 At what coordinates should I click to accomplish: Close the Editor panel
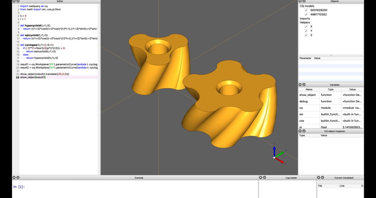14,1
